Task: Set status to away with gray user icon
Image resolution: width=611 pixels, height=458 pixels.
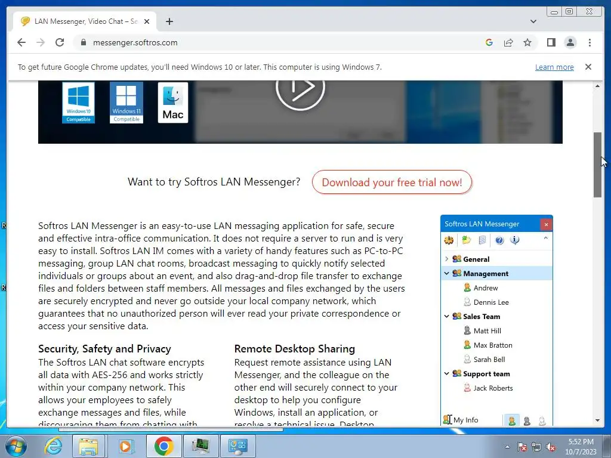Action: [527, 420]
